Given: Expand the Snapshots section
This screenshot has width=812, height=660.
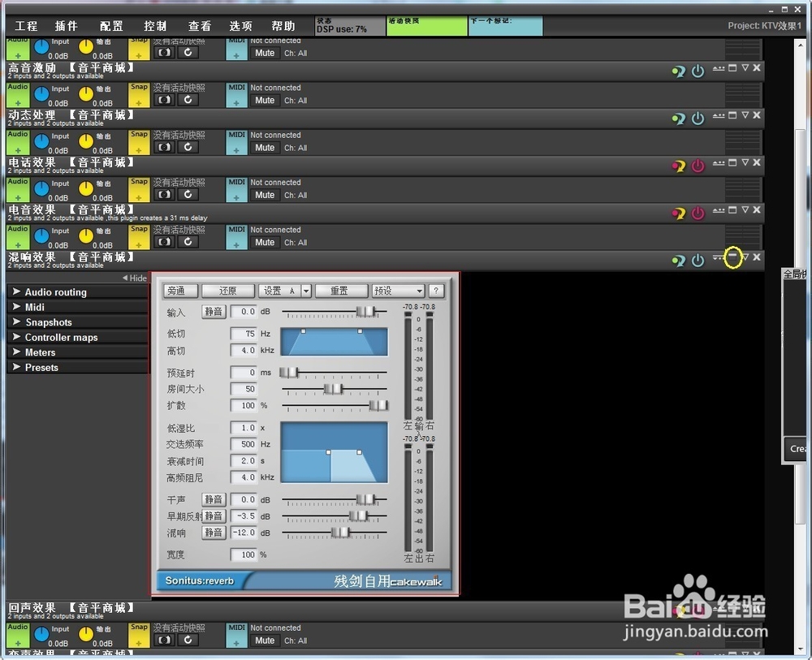Looking at the screenshot, I should [78, 322].
